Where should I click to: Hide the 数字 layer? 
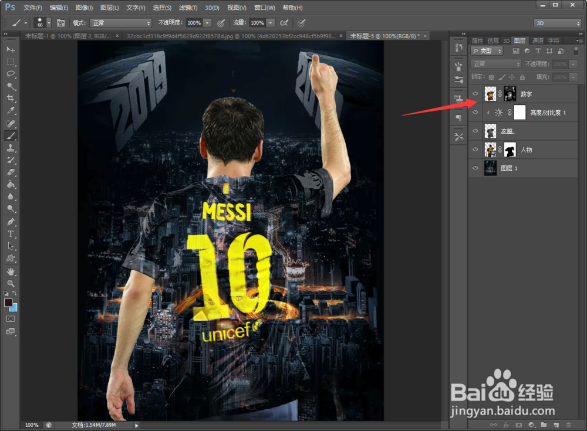point(475,94)
